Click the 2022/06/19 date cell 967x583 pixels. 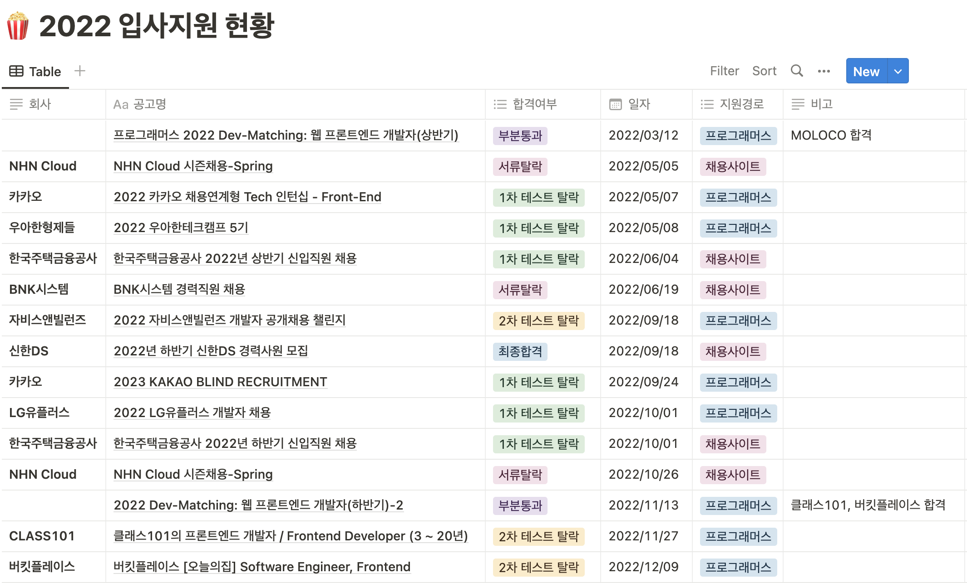(643, 289)
